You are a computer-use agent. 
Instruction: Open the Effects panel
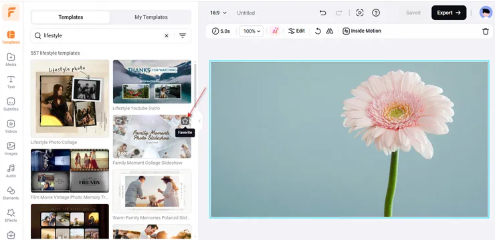[x=11, y=215]
